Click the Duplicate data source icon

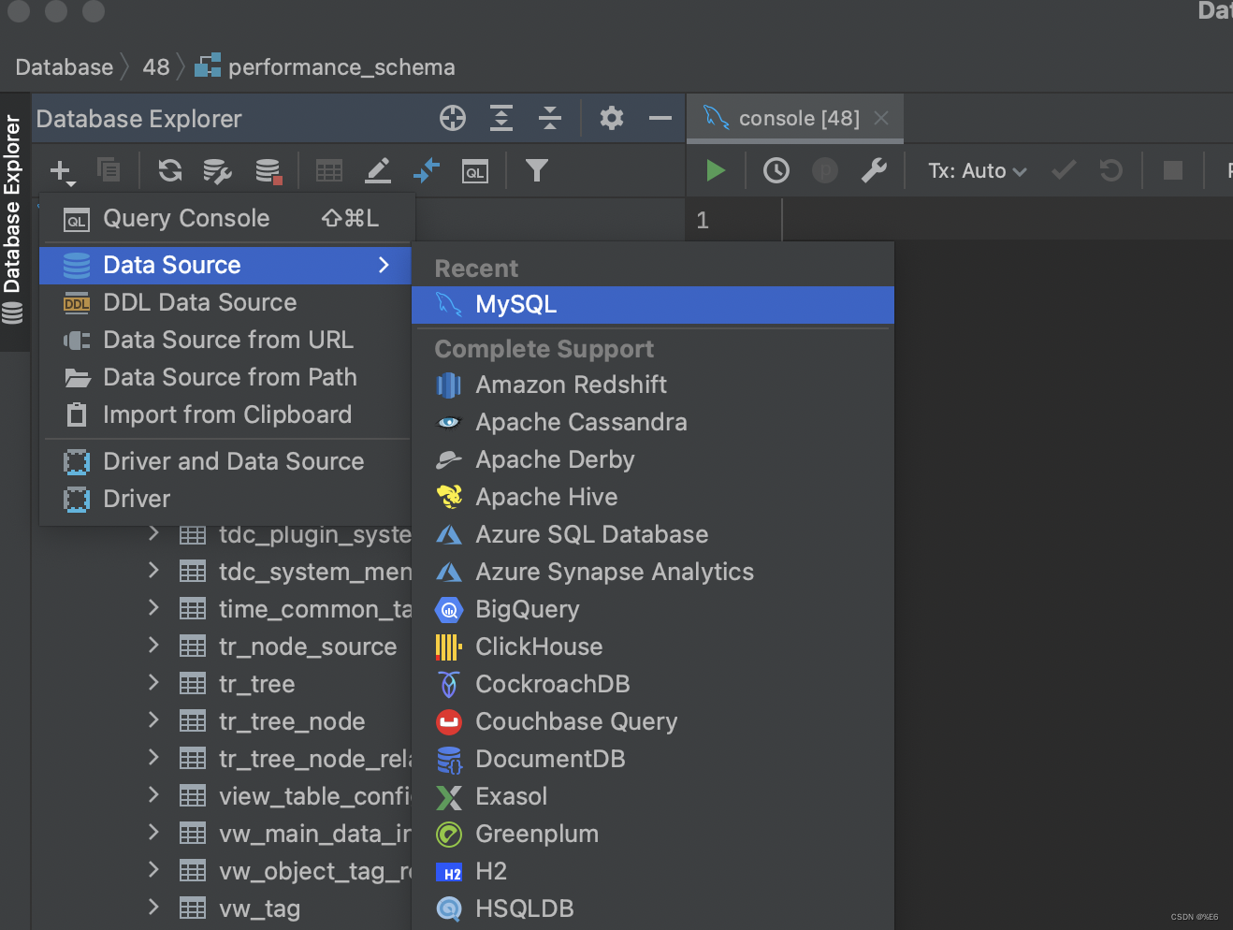coord(109,170)
